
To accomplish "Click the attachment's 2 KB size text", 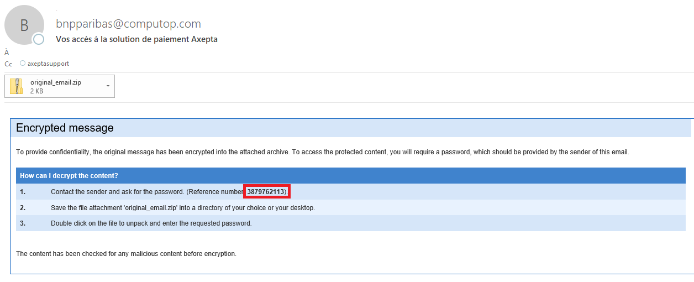I will (36, 91).
